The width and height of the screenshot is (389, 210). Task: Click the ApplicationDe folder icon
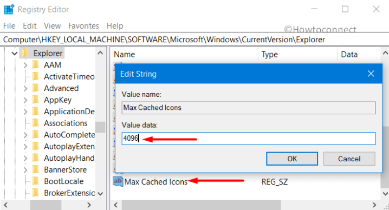(x=36, y=111)
